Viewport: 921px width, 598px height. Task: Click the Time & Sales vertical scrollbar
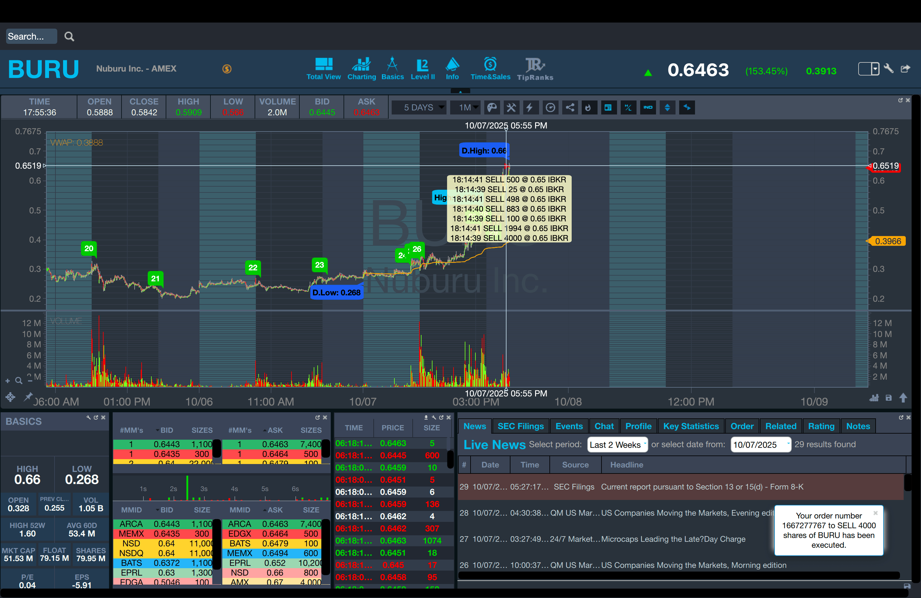click(450, 459)
